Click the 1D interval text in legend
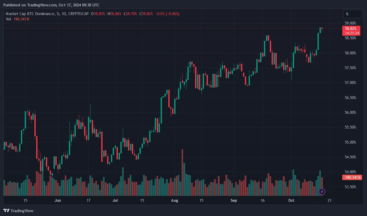The width and height of the screenshot is (367, 216). pyautogui.click(x=64, y=14)
